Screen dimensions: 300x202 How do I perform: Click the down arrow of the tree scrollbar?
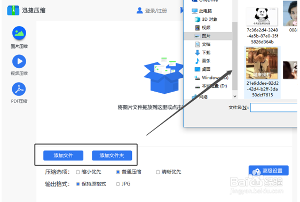coord(235,96)
